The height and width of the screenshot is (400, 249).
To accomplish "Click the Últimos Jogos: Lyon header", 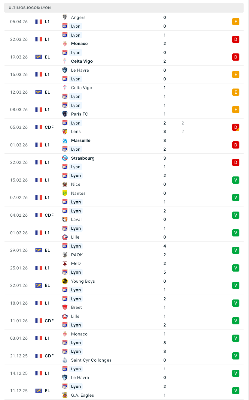I will coord(29,8).
